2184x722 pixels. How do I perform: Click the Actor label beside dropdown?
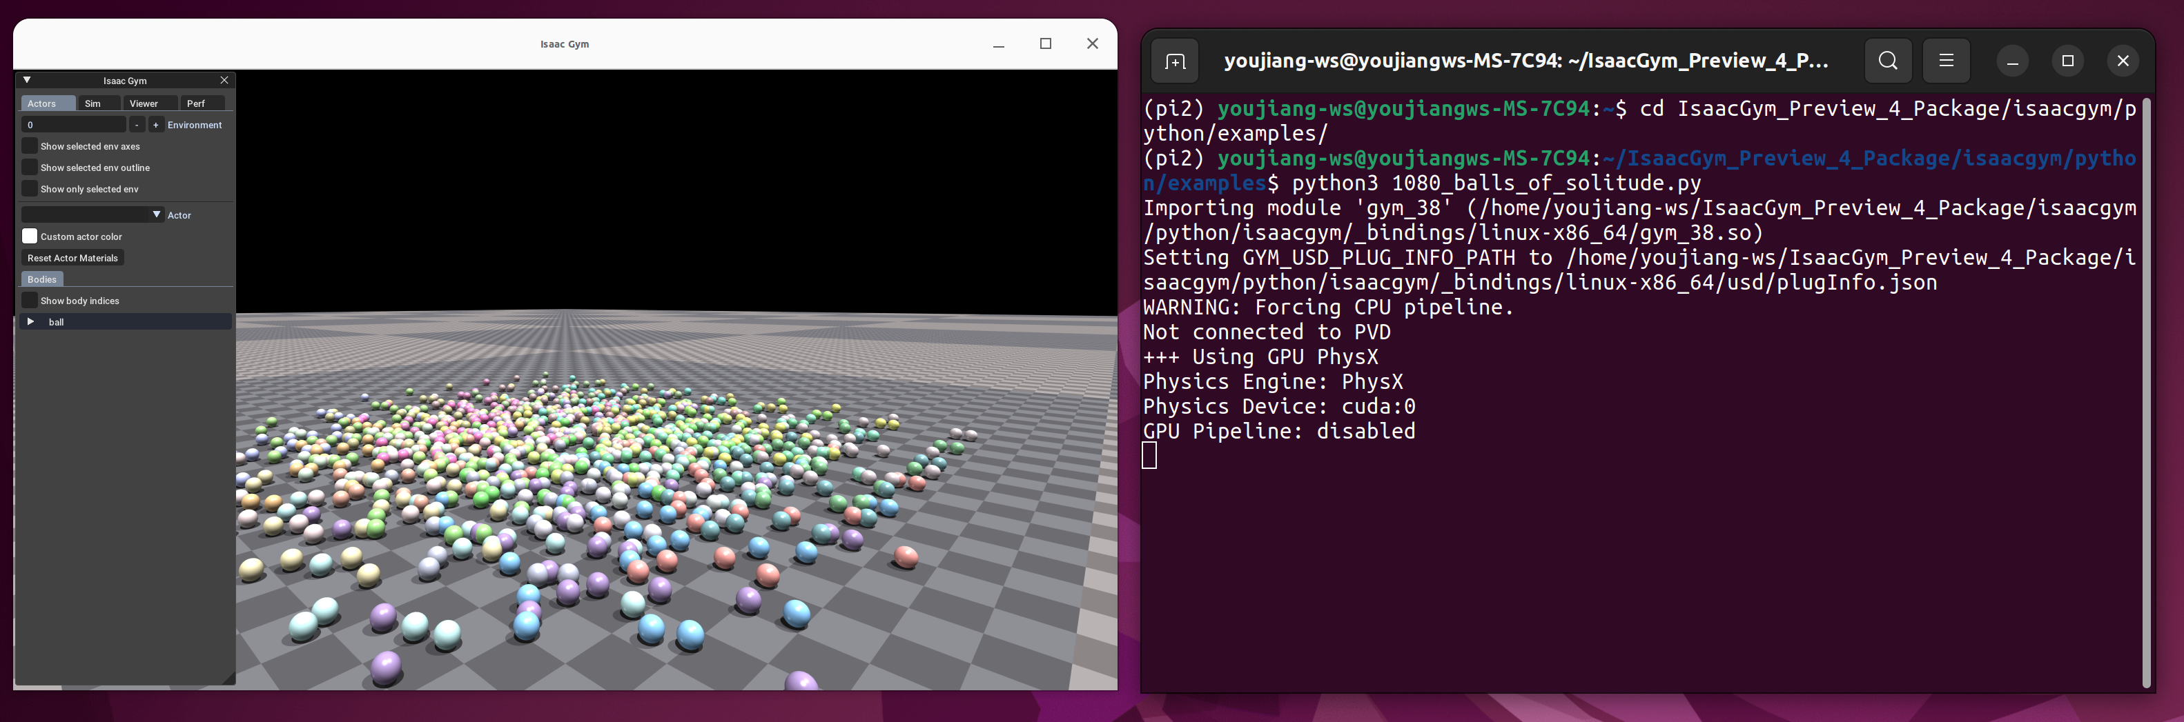coord(179,215)
